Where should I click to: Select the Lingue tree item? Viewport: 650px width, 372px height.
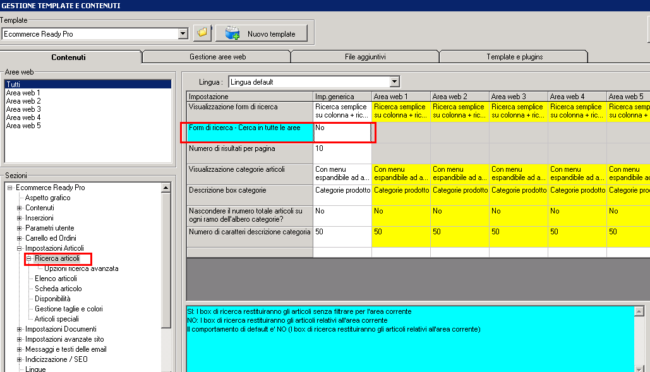pos(35,369)
